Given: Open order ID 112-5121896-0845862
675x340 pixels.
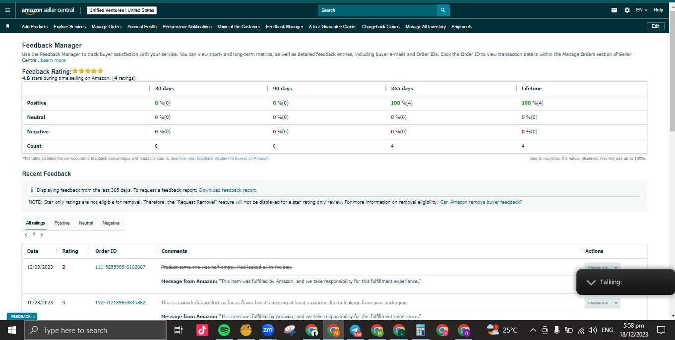Looking at the screenshot, I should pyautogui.click(x=120, y=303).
